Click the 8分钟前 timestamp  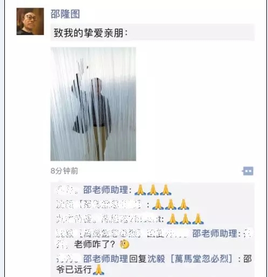coord(64,171)
